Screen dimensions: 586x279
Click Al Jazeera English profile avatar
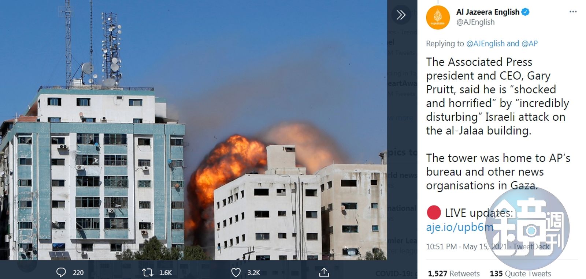[x=438, y=17]
